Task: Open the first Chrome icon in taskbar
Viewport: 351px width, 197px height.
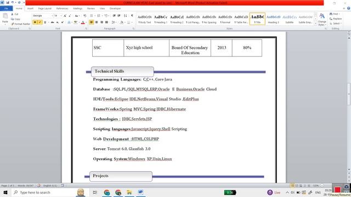Action: pyautogui.click(x=107, y=192)
